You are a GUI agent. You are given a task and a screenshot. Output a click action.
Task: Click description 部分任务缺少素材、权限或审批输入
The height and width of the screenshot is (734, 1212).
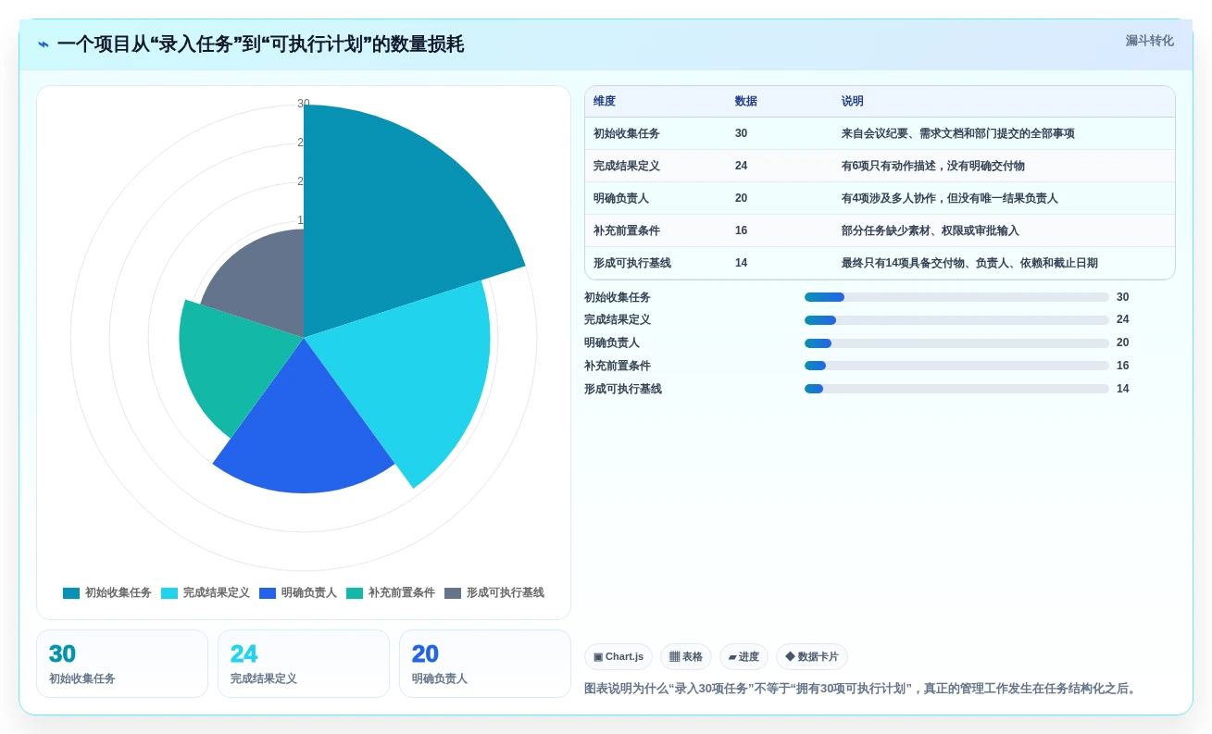(931, 230)
